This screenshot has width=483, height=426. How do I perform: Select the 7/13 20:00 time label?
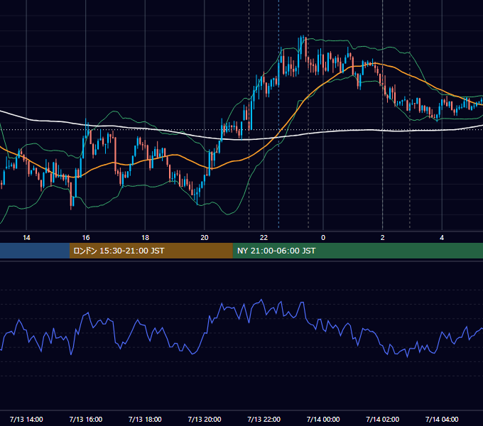click(x=205, y=419)
